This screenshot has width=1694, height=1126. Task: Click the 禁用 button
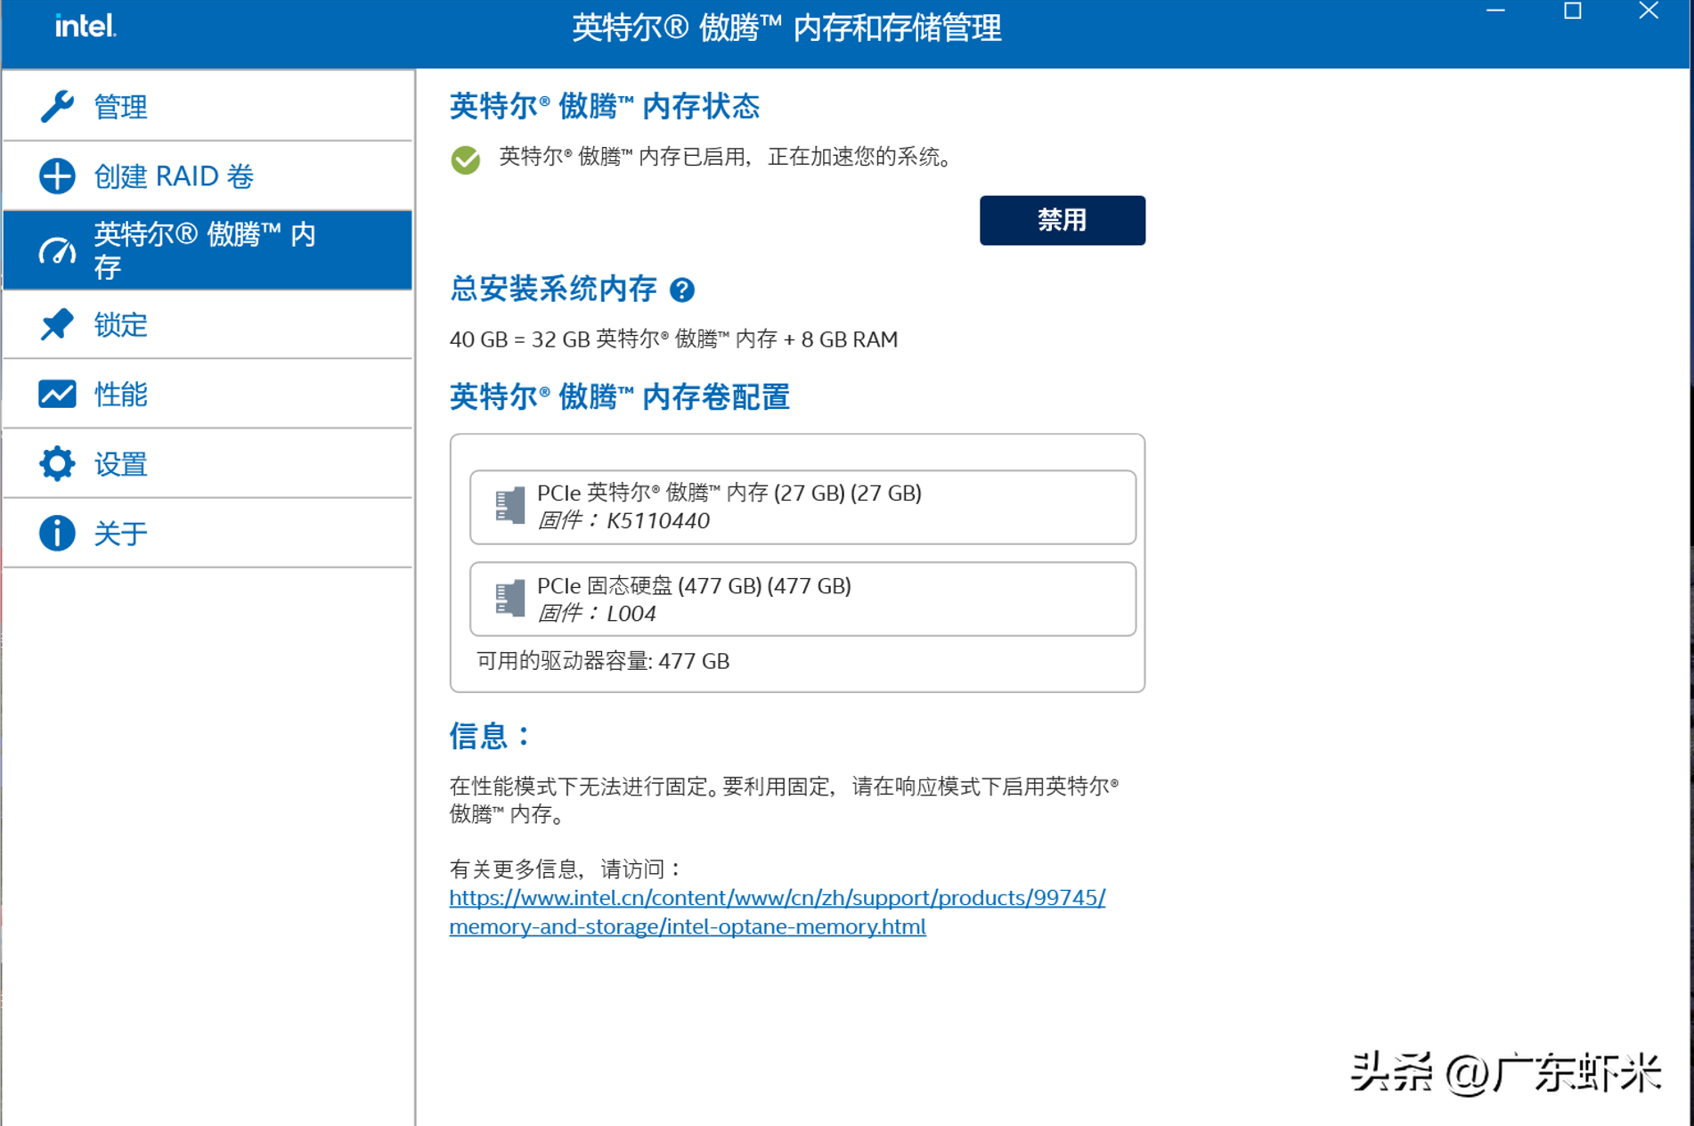tap(1063, 220)
